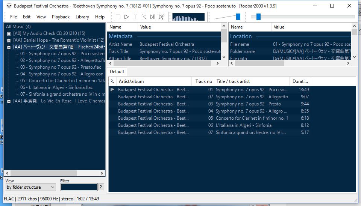Open the View menu
This screenshot has height=206, width=361.
[41, 17]
